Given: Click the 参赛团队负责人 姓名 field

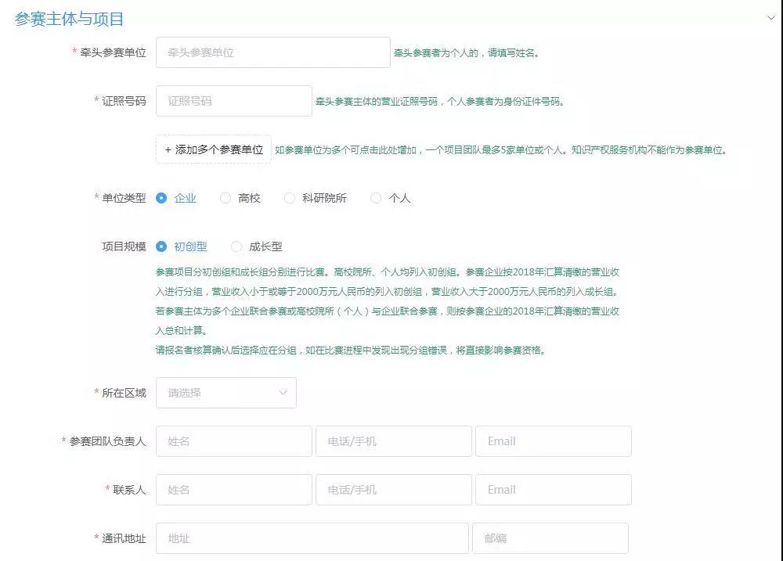Looking at the screenshot, I should 233,441.
